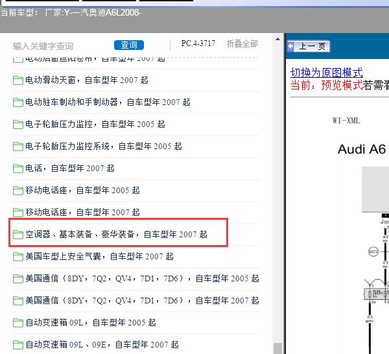389x354 pixels.
Task: Open 移动电话座，自车型年 2007 起
Action: [82, 213]
